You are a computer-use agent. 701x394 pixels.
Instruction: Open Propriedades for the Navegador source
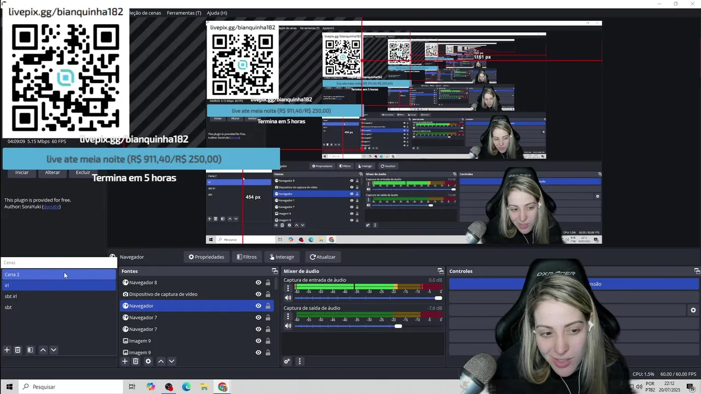(x=206, y=257)
